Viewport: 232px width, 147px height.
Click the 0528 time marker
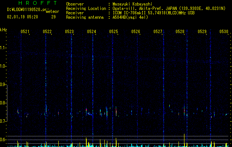coord(180,32)
